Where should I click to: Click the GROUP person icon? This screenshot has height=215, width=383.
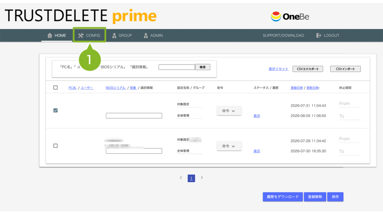point(114,35)
